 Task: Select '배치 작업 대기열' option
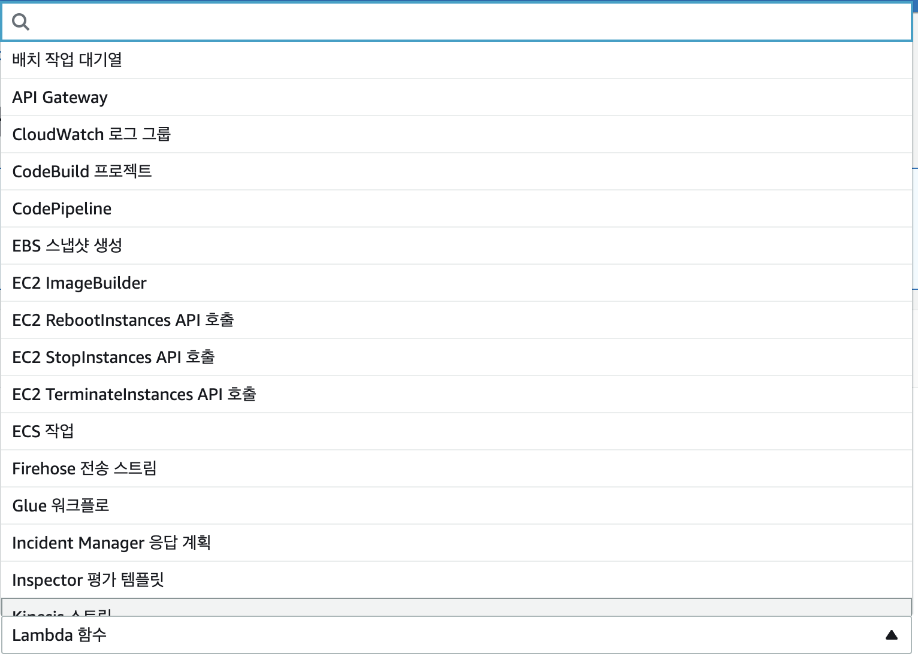tap(457, 60)
